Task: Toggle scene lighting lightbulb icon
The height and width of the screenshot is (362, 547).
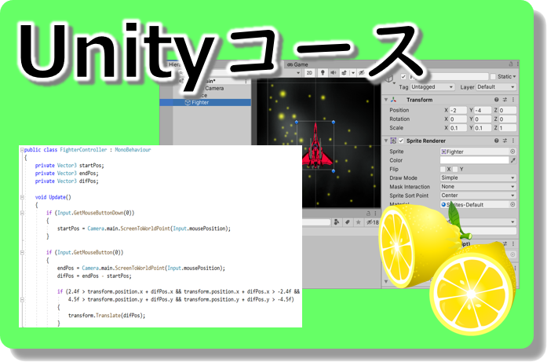Action: pos(323,72)
